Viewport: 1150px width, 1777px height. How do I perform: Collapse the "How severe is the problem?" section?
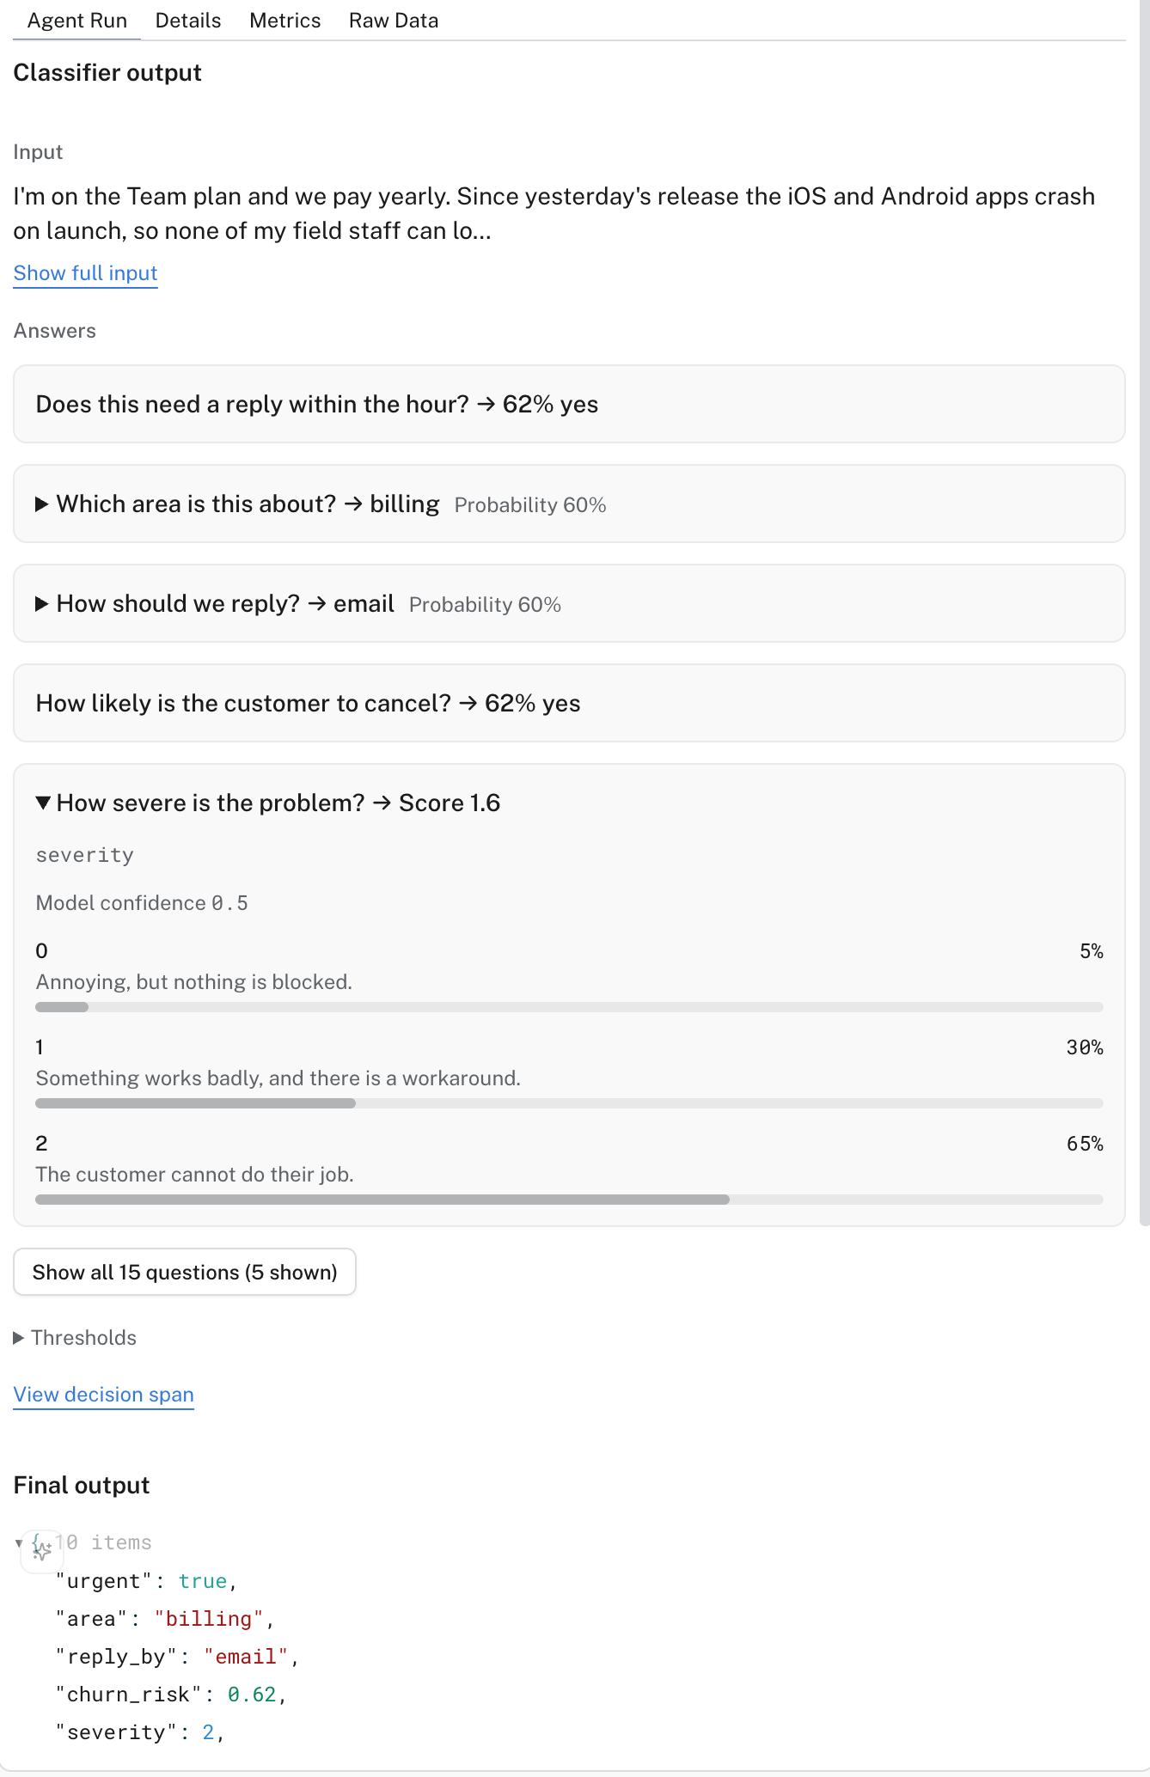(42, 803)
